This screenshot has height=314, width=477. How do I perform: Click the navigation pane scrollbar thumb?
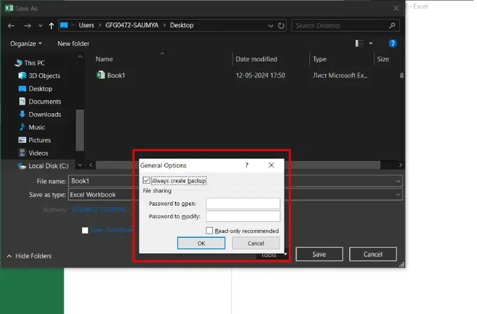click(x=80, y=130)
